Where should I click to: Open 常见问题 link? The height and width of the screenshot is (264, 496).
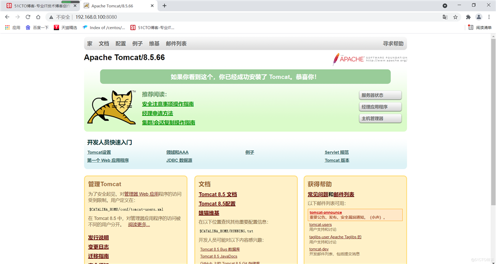(x=318, y=194)
